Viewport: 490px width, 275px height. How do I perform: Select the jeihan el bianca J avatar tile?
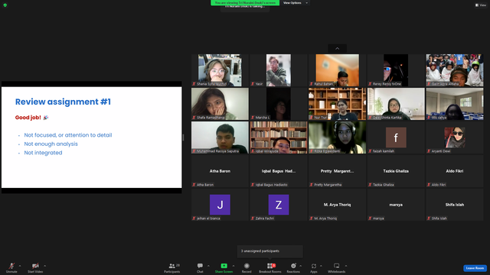tap(220, 205)
